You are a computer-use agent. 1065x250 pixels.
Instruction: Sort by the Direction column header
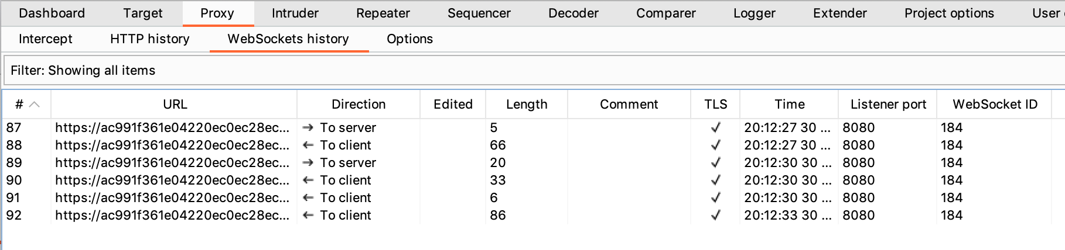tap(359, 105)
